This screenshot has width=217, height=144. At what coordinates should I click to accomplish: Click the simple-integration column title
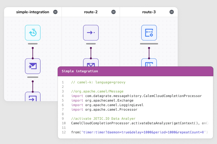point(33,12)
